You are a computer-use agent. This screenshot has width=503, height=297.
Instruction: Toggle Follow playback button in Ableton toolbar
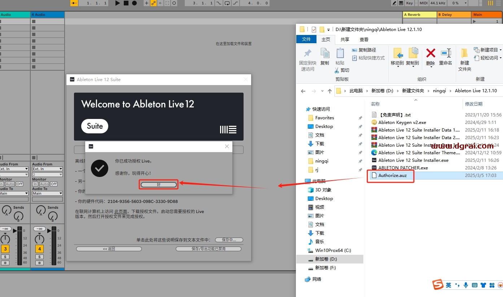[74, 3]
